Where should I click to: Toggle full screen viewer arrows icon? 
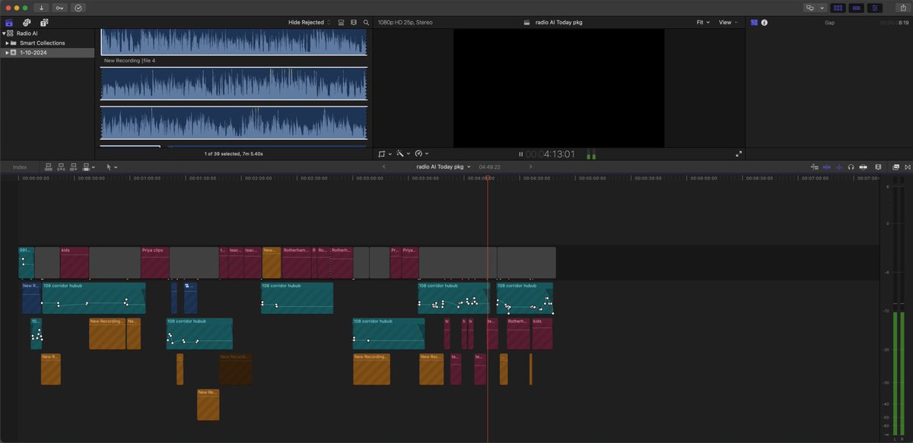[x=738, y=153]
